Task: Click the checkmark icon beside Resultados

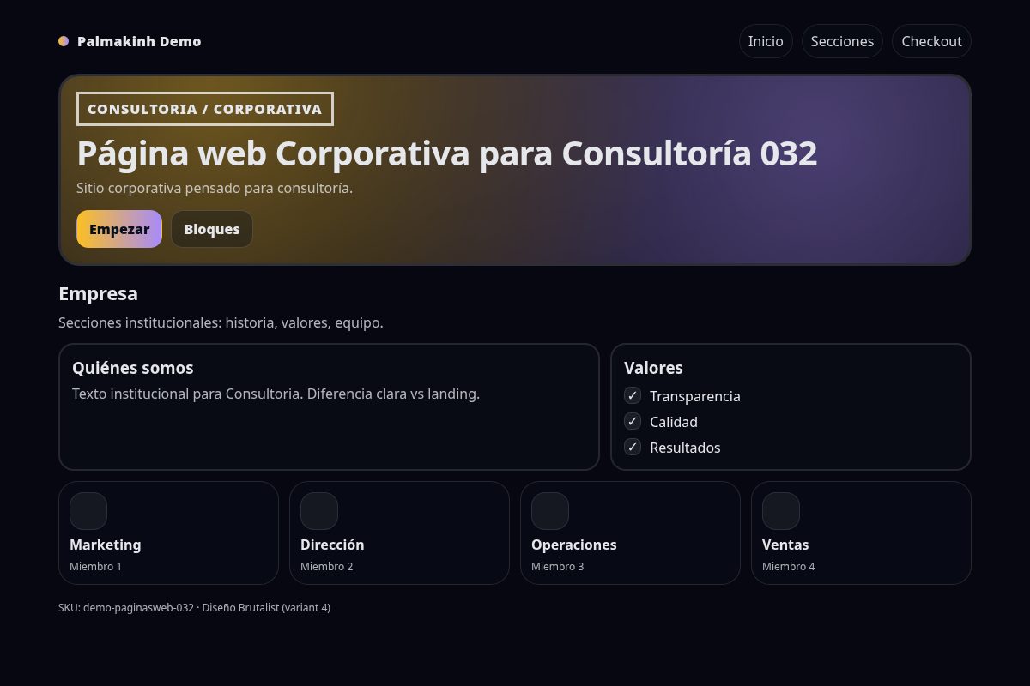Action: [633, 447]
